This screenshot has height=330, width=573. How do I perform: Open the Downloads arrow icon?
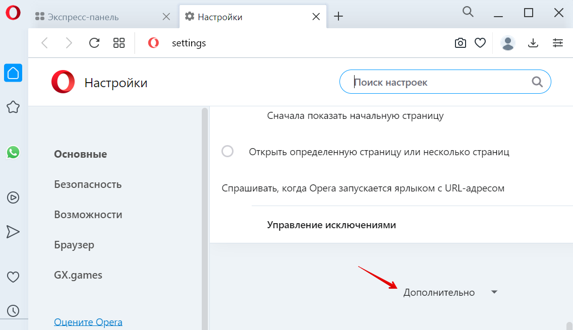tap(533, 43)
